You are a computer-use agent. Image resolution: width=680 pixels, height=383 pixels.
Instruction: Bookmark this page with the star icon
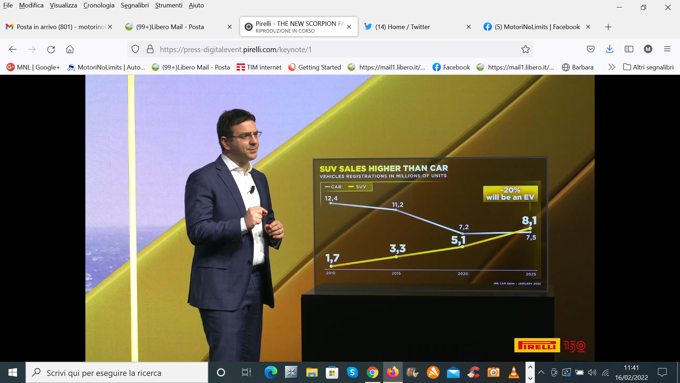pos(525,49)
